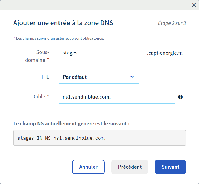
Task: Click the 'Ajouter une entrée à la zone DNS' title
Action: [x=63, y=23]
